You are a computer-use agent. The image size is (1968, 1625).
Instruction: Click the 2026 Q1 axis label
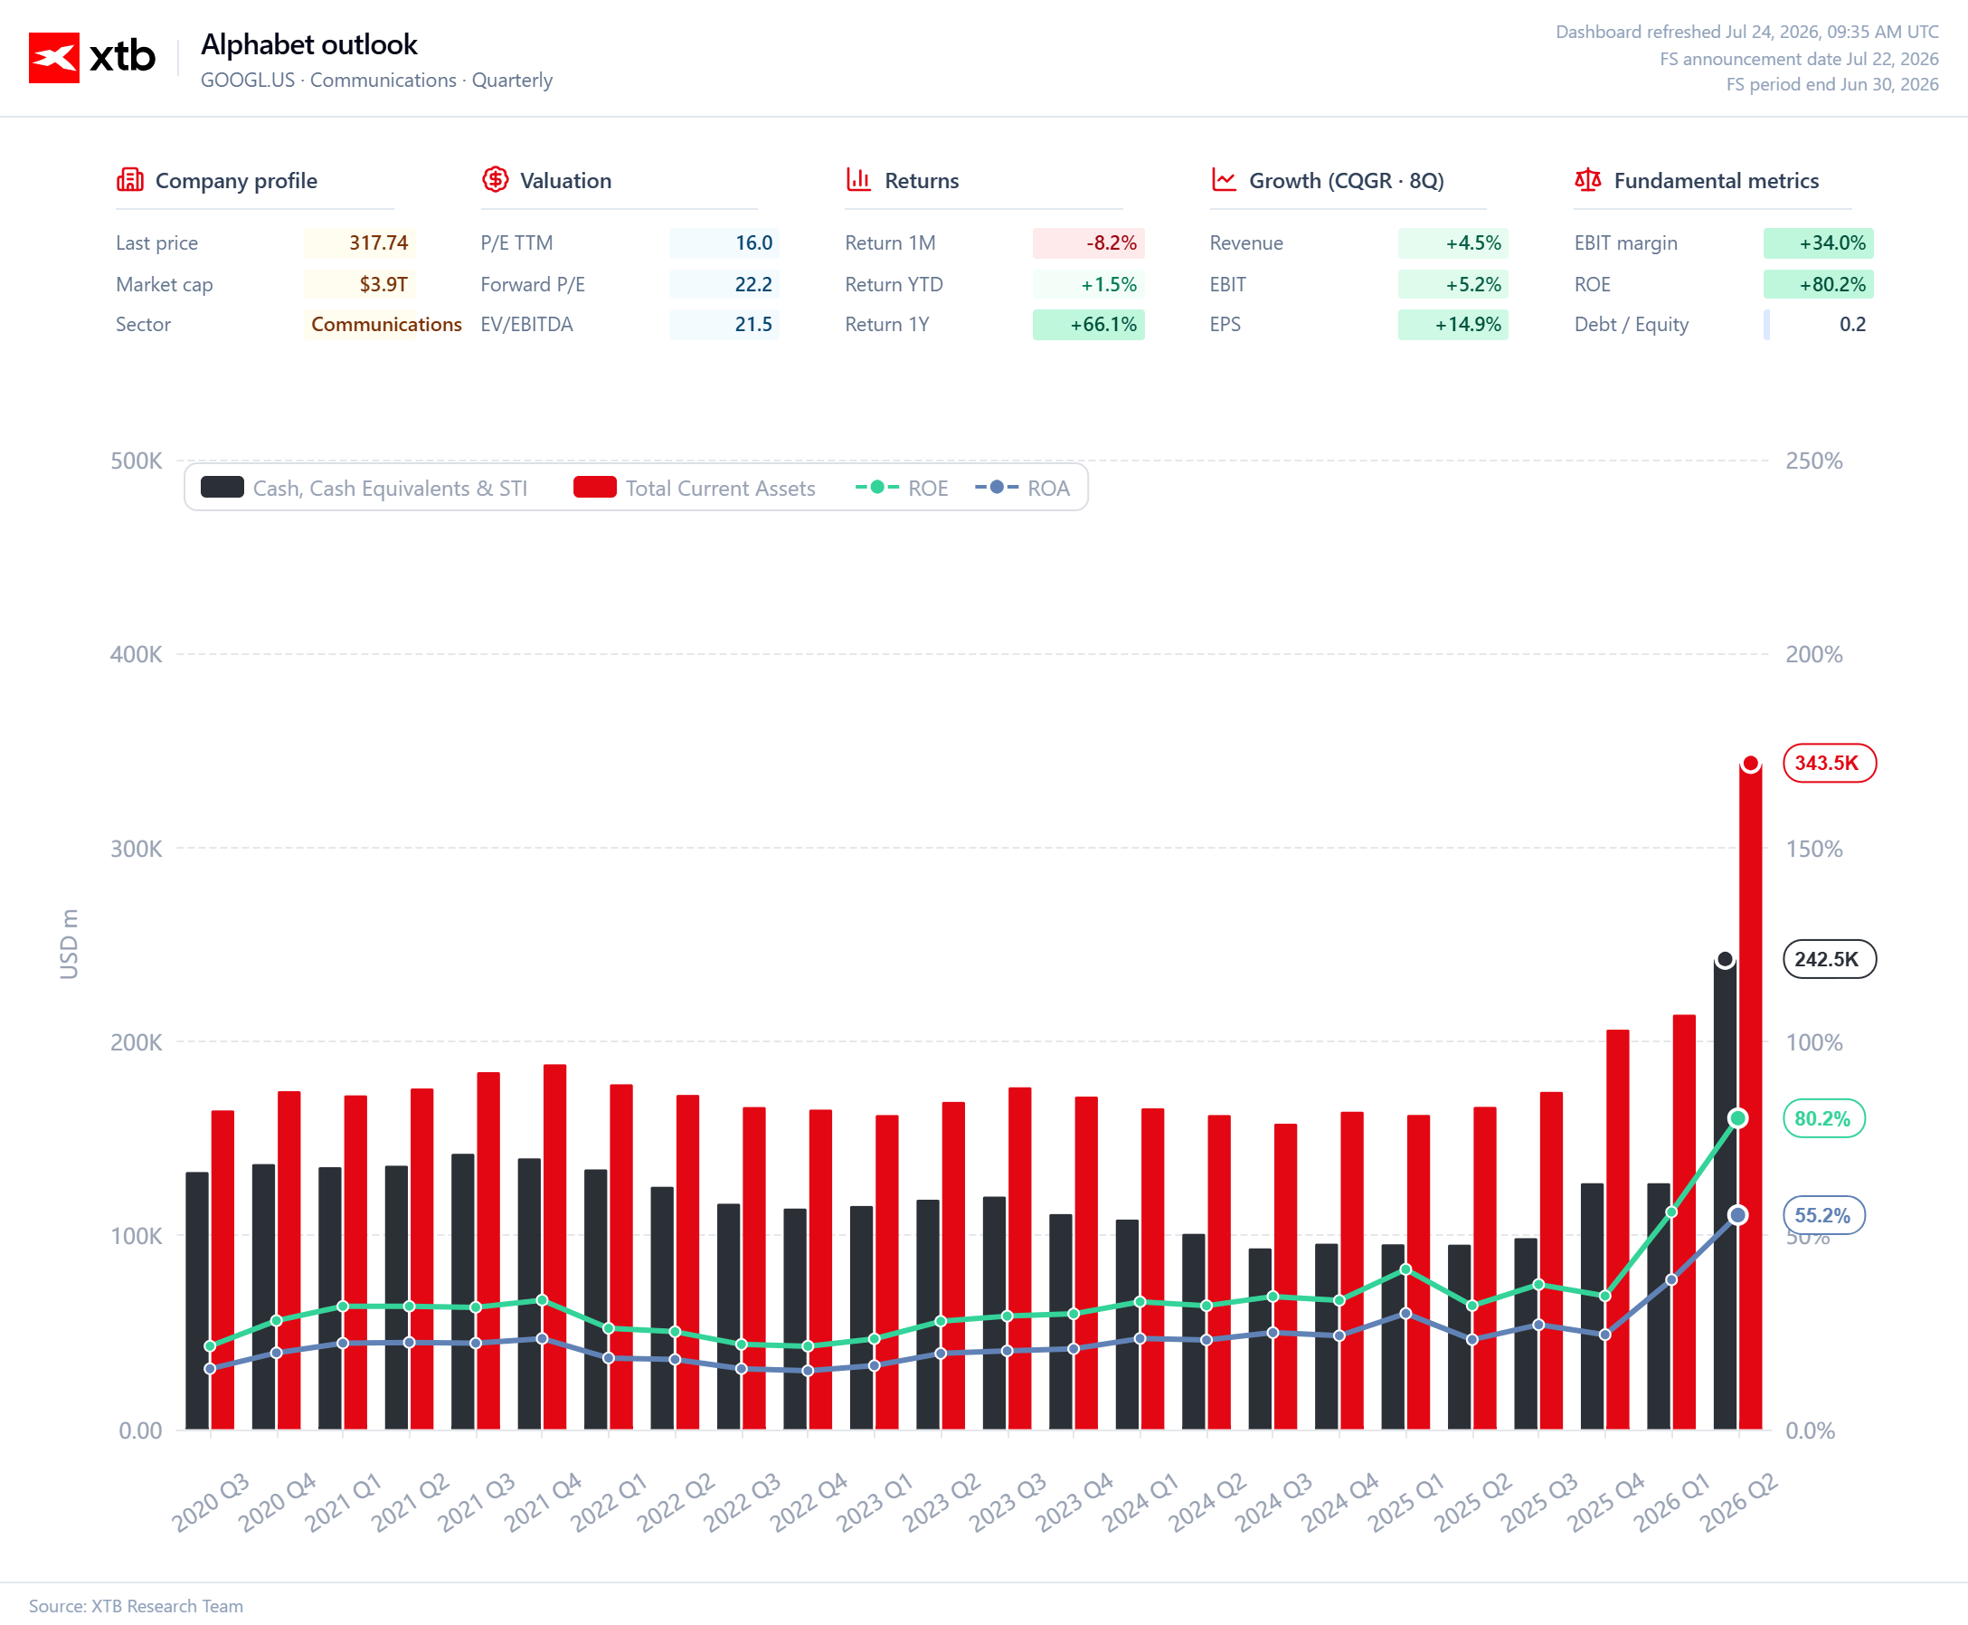pos(1673,1502)
